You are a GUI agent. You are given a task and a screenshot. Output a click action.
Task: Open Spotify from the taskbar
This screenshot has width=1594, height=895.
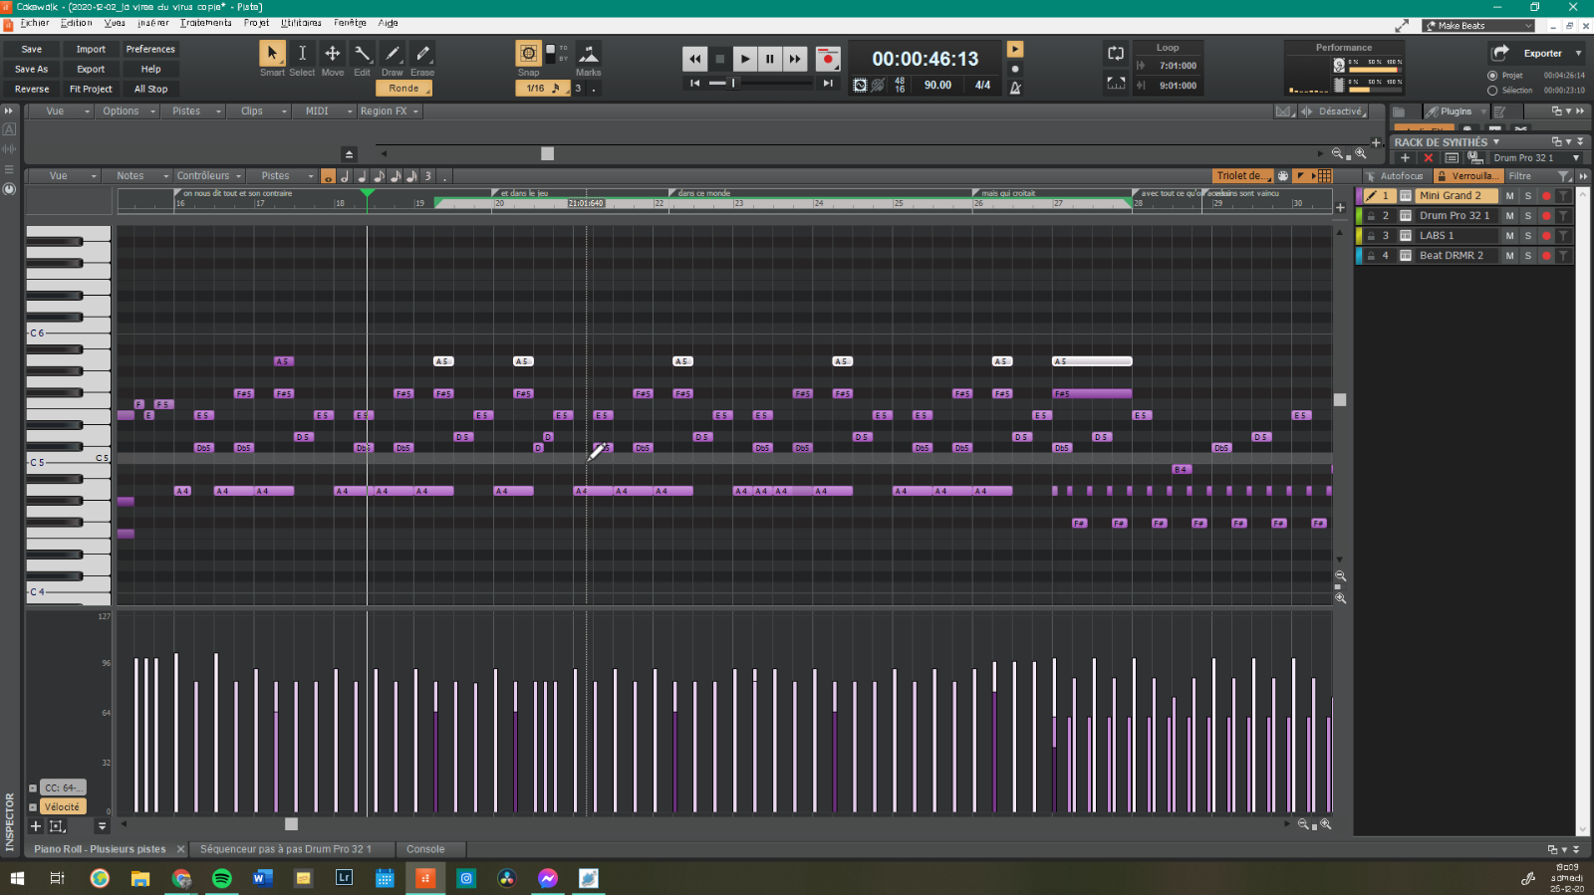pyautogui.click(x=222, y=878)
